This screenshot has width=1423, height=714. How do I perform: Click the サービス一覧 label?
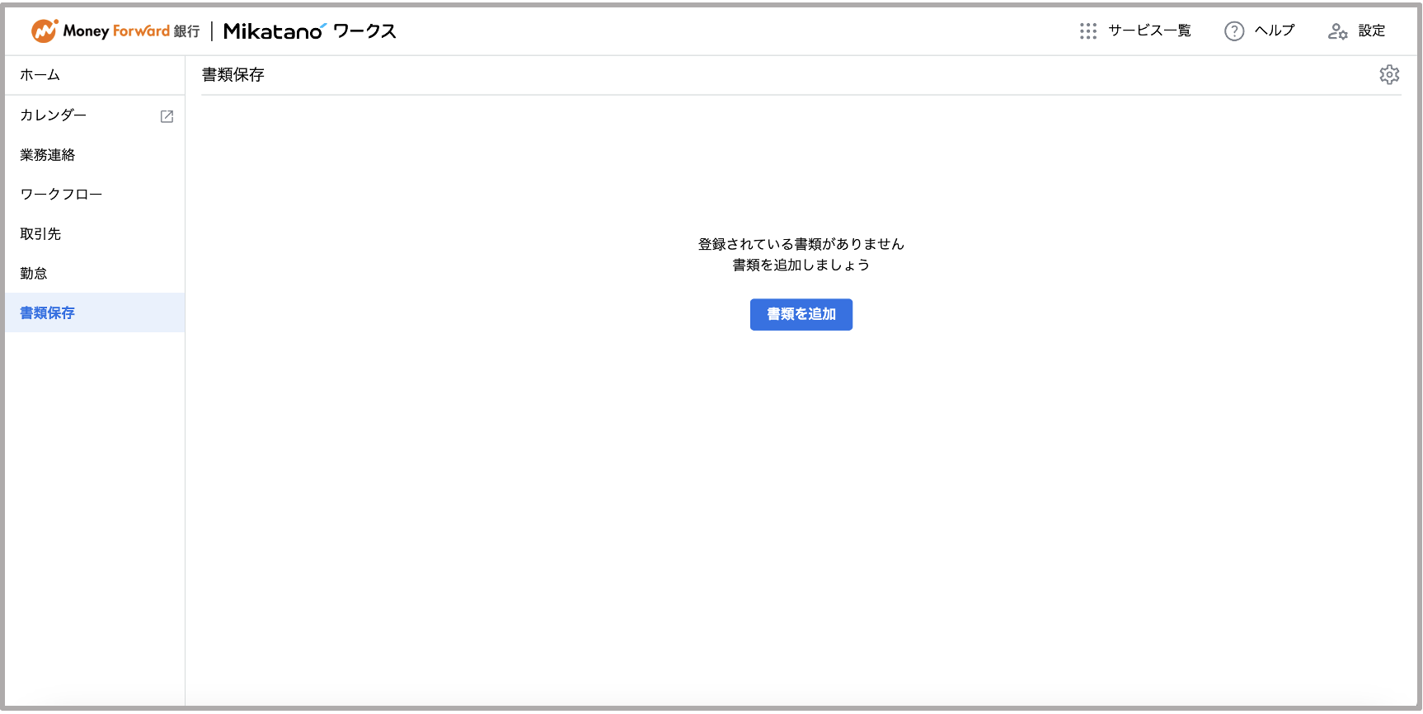(1149, 31)
